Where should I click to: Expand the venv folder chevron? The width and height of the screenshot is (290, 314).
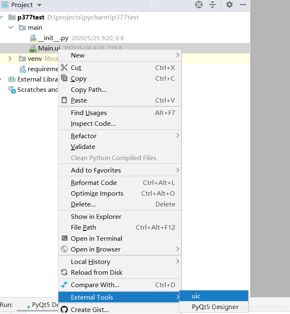10,59
